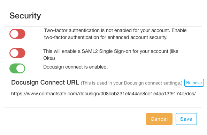Click the 'enhanced account security' phrase
Viewport: 207px width, 135px height.
137,38
